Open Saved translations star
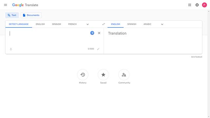The image size is (210, 118). point(103,75)
